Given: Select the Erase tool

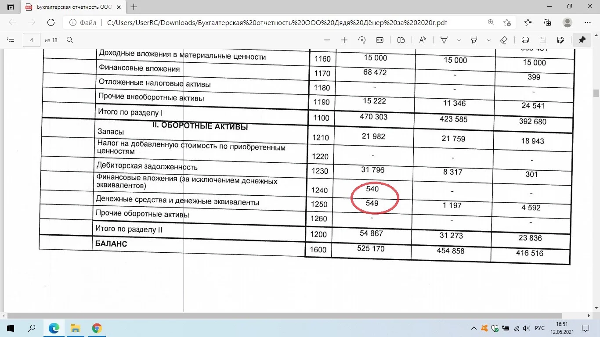Looking at the screenshot, I should pyautogui.click(x=504, y=40).
